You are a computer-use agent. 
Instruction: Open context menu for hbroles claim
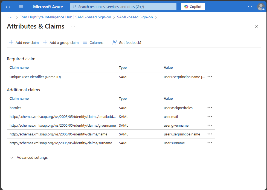tap(210, 108)
